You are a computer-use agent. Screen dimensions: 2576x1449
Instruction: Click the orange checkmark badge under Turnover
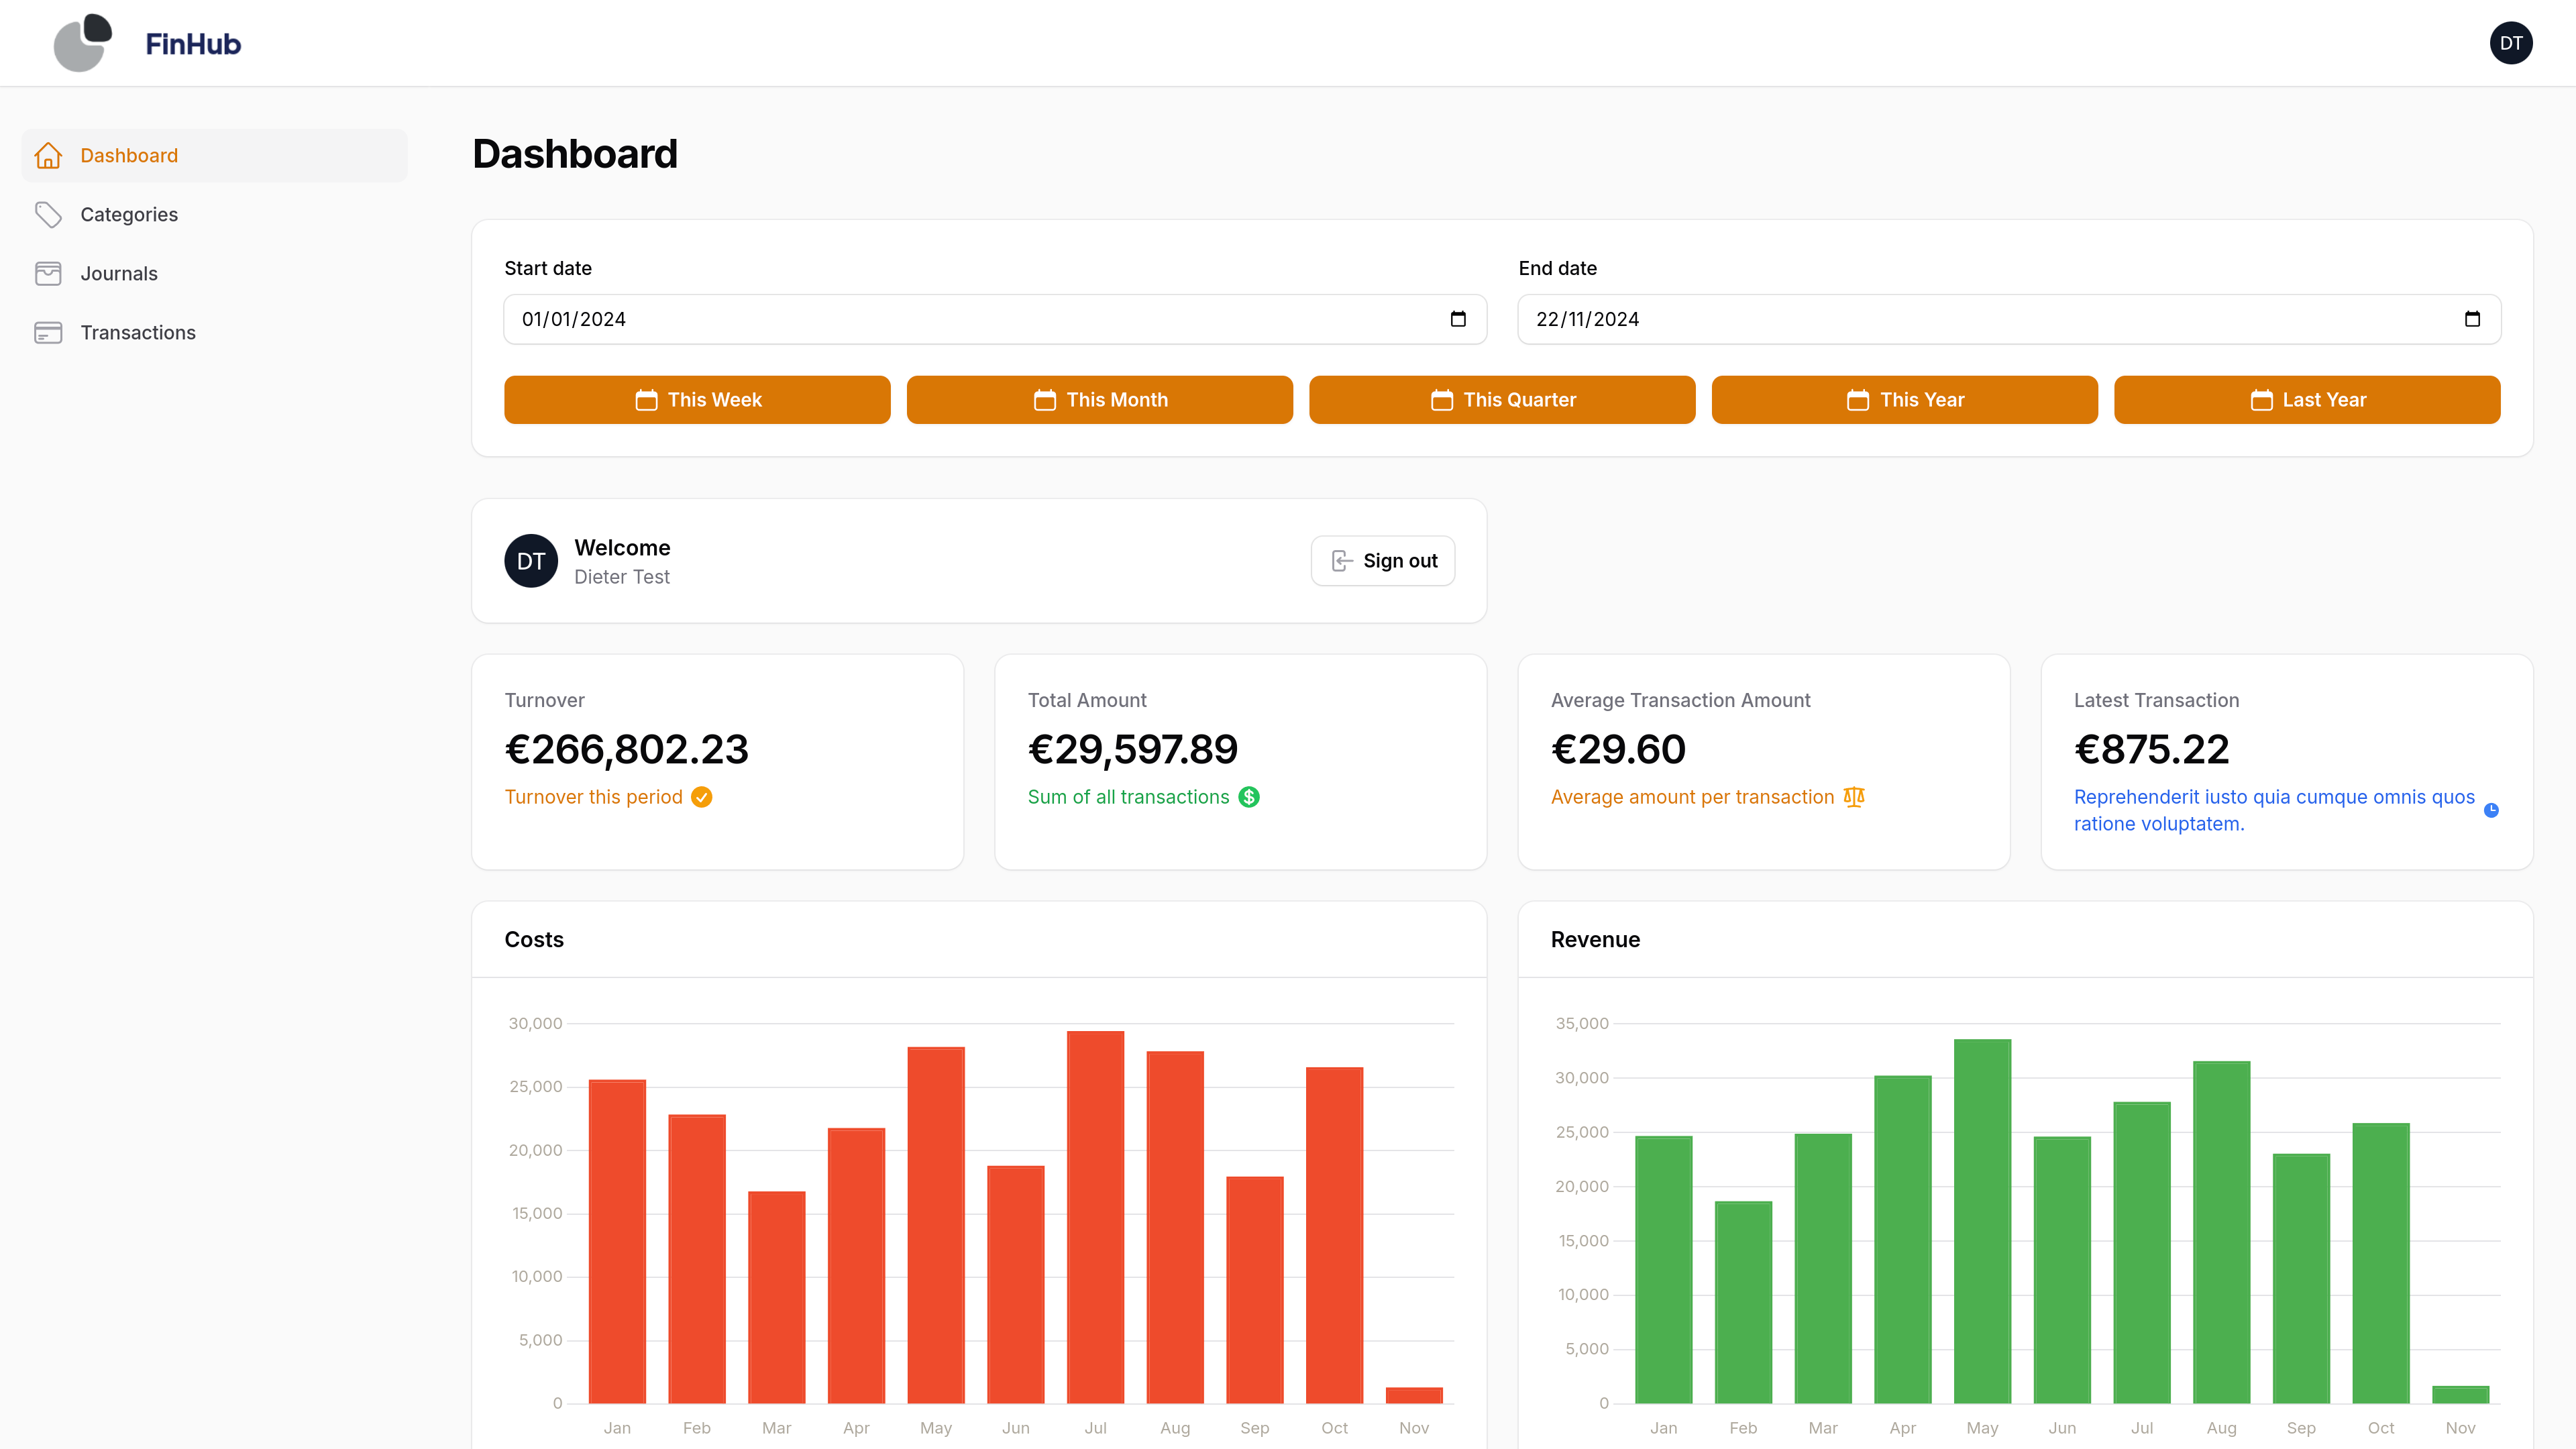[702, 797]
